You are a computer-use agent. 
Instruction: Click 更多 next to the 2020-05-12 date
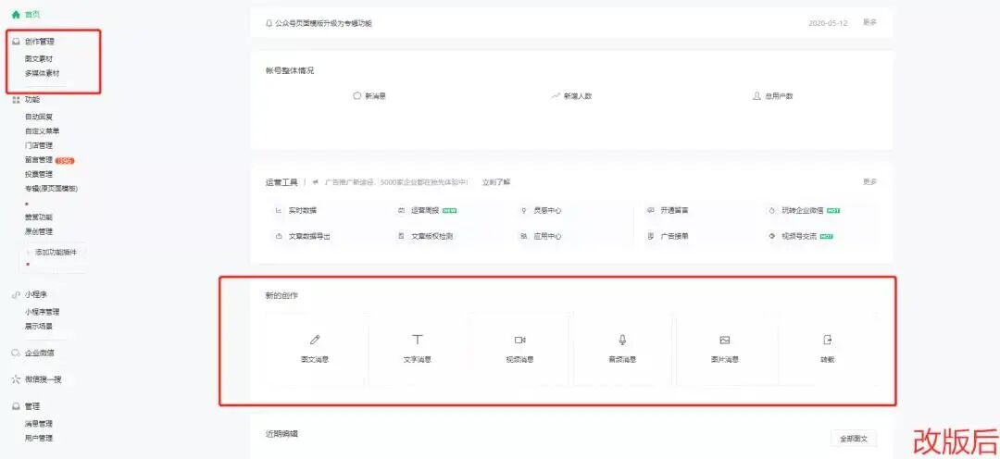(x=869, y=22)
